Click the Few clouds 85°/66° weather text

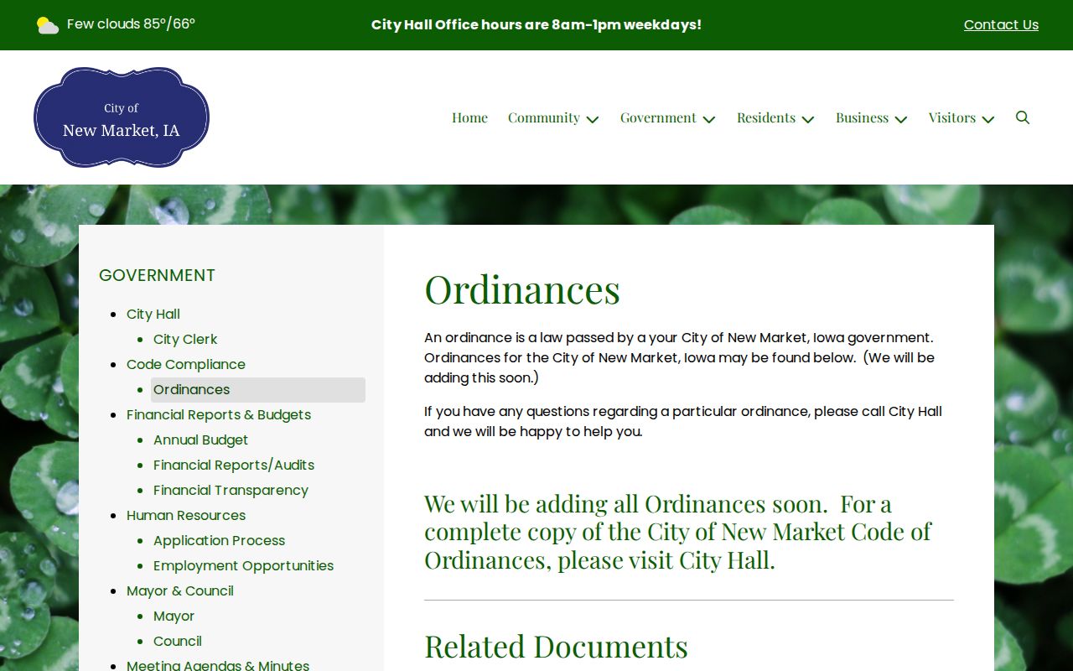tap(131, 24)
